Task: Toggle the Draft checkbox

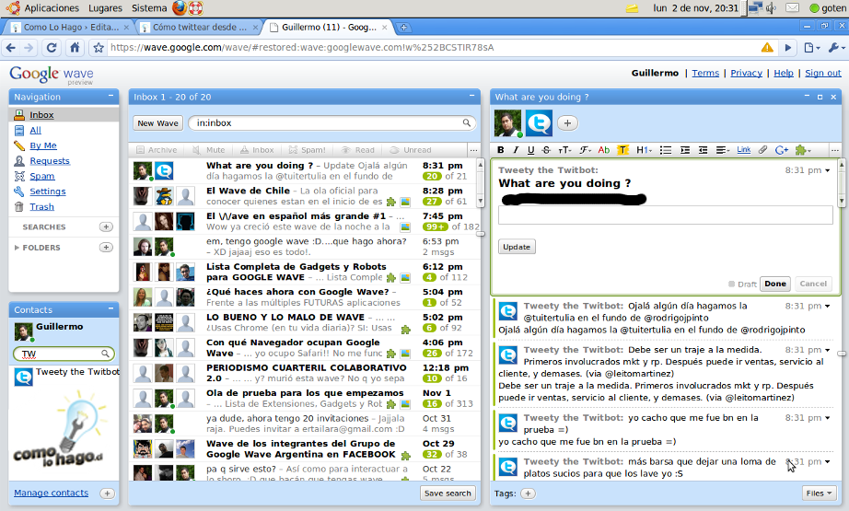Action: pos(731,285)
